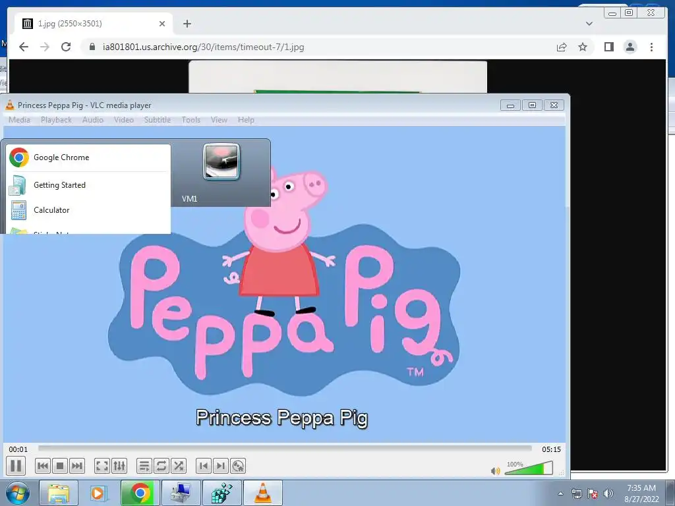This screenshot has height=506, width=675.
Task: Open VLC Subtitle menu
Action: pos(157,120)
